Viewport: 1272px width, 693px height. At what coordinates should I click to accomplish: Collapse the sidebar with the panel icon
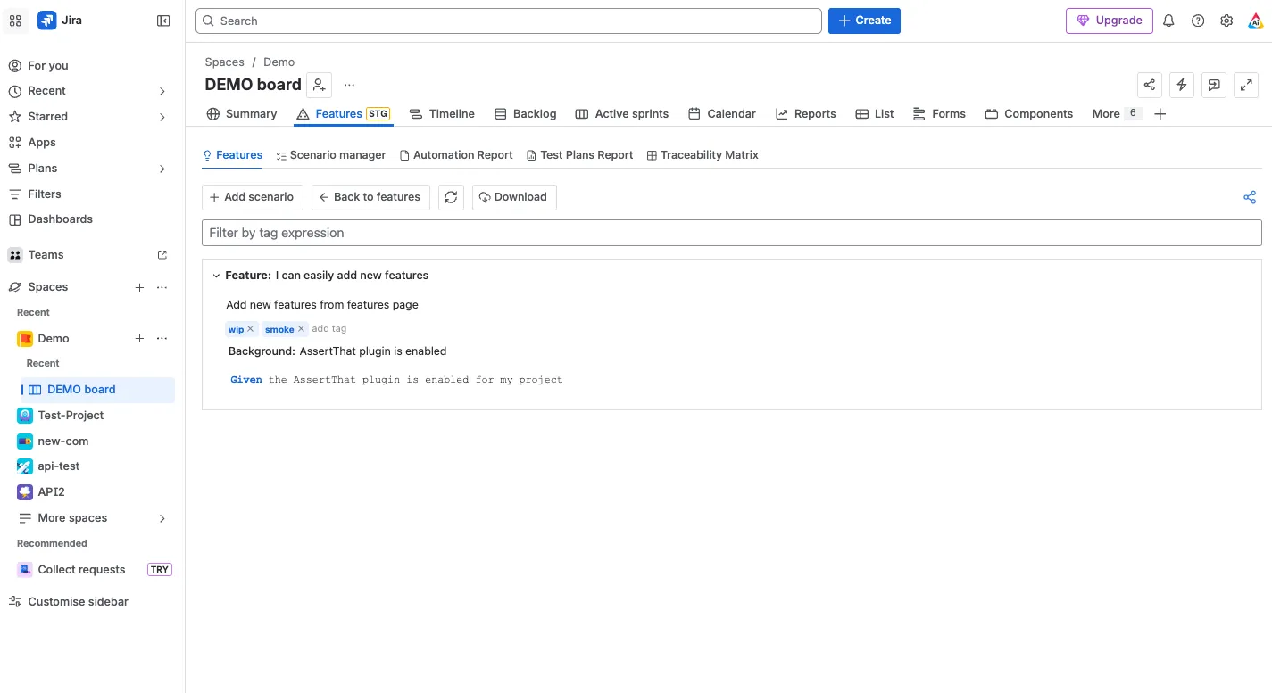[163, 21]
